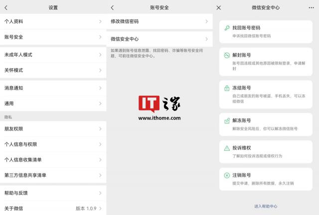Click the unlock icon beside 解冻账号

pyautogui.click(x=227, y=120)
